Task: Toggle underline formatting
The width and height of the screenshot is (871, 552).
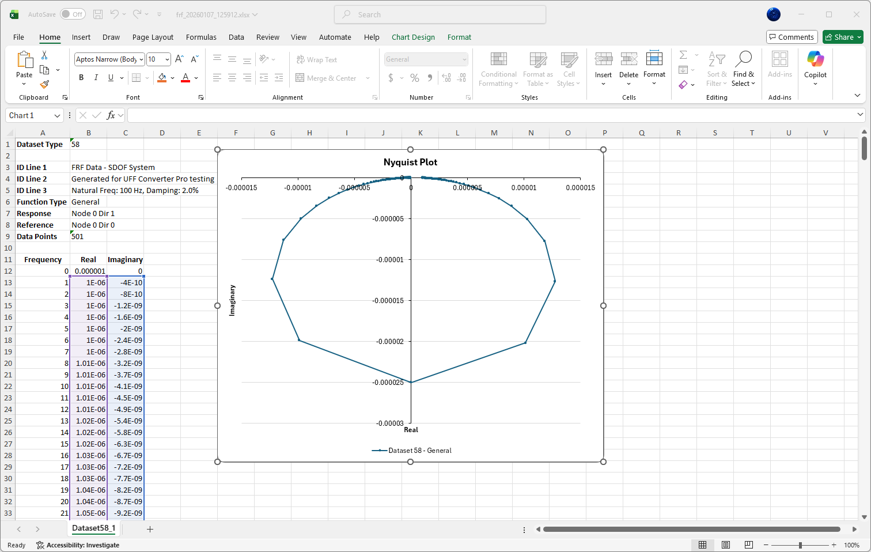Action: tap(111, 78)
